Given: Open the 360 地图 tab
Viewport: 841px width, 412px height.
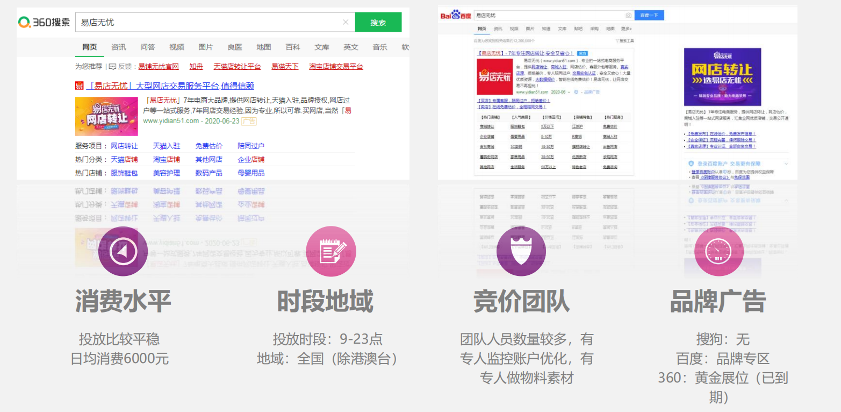Looking at the screenshot, I should [264, 47].
